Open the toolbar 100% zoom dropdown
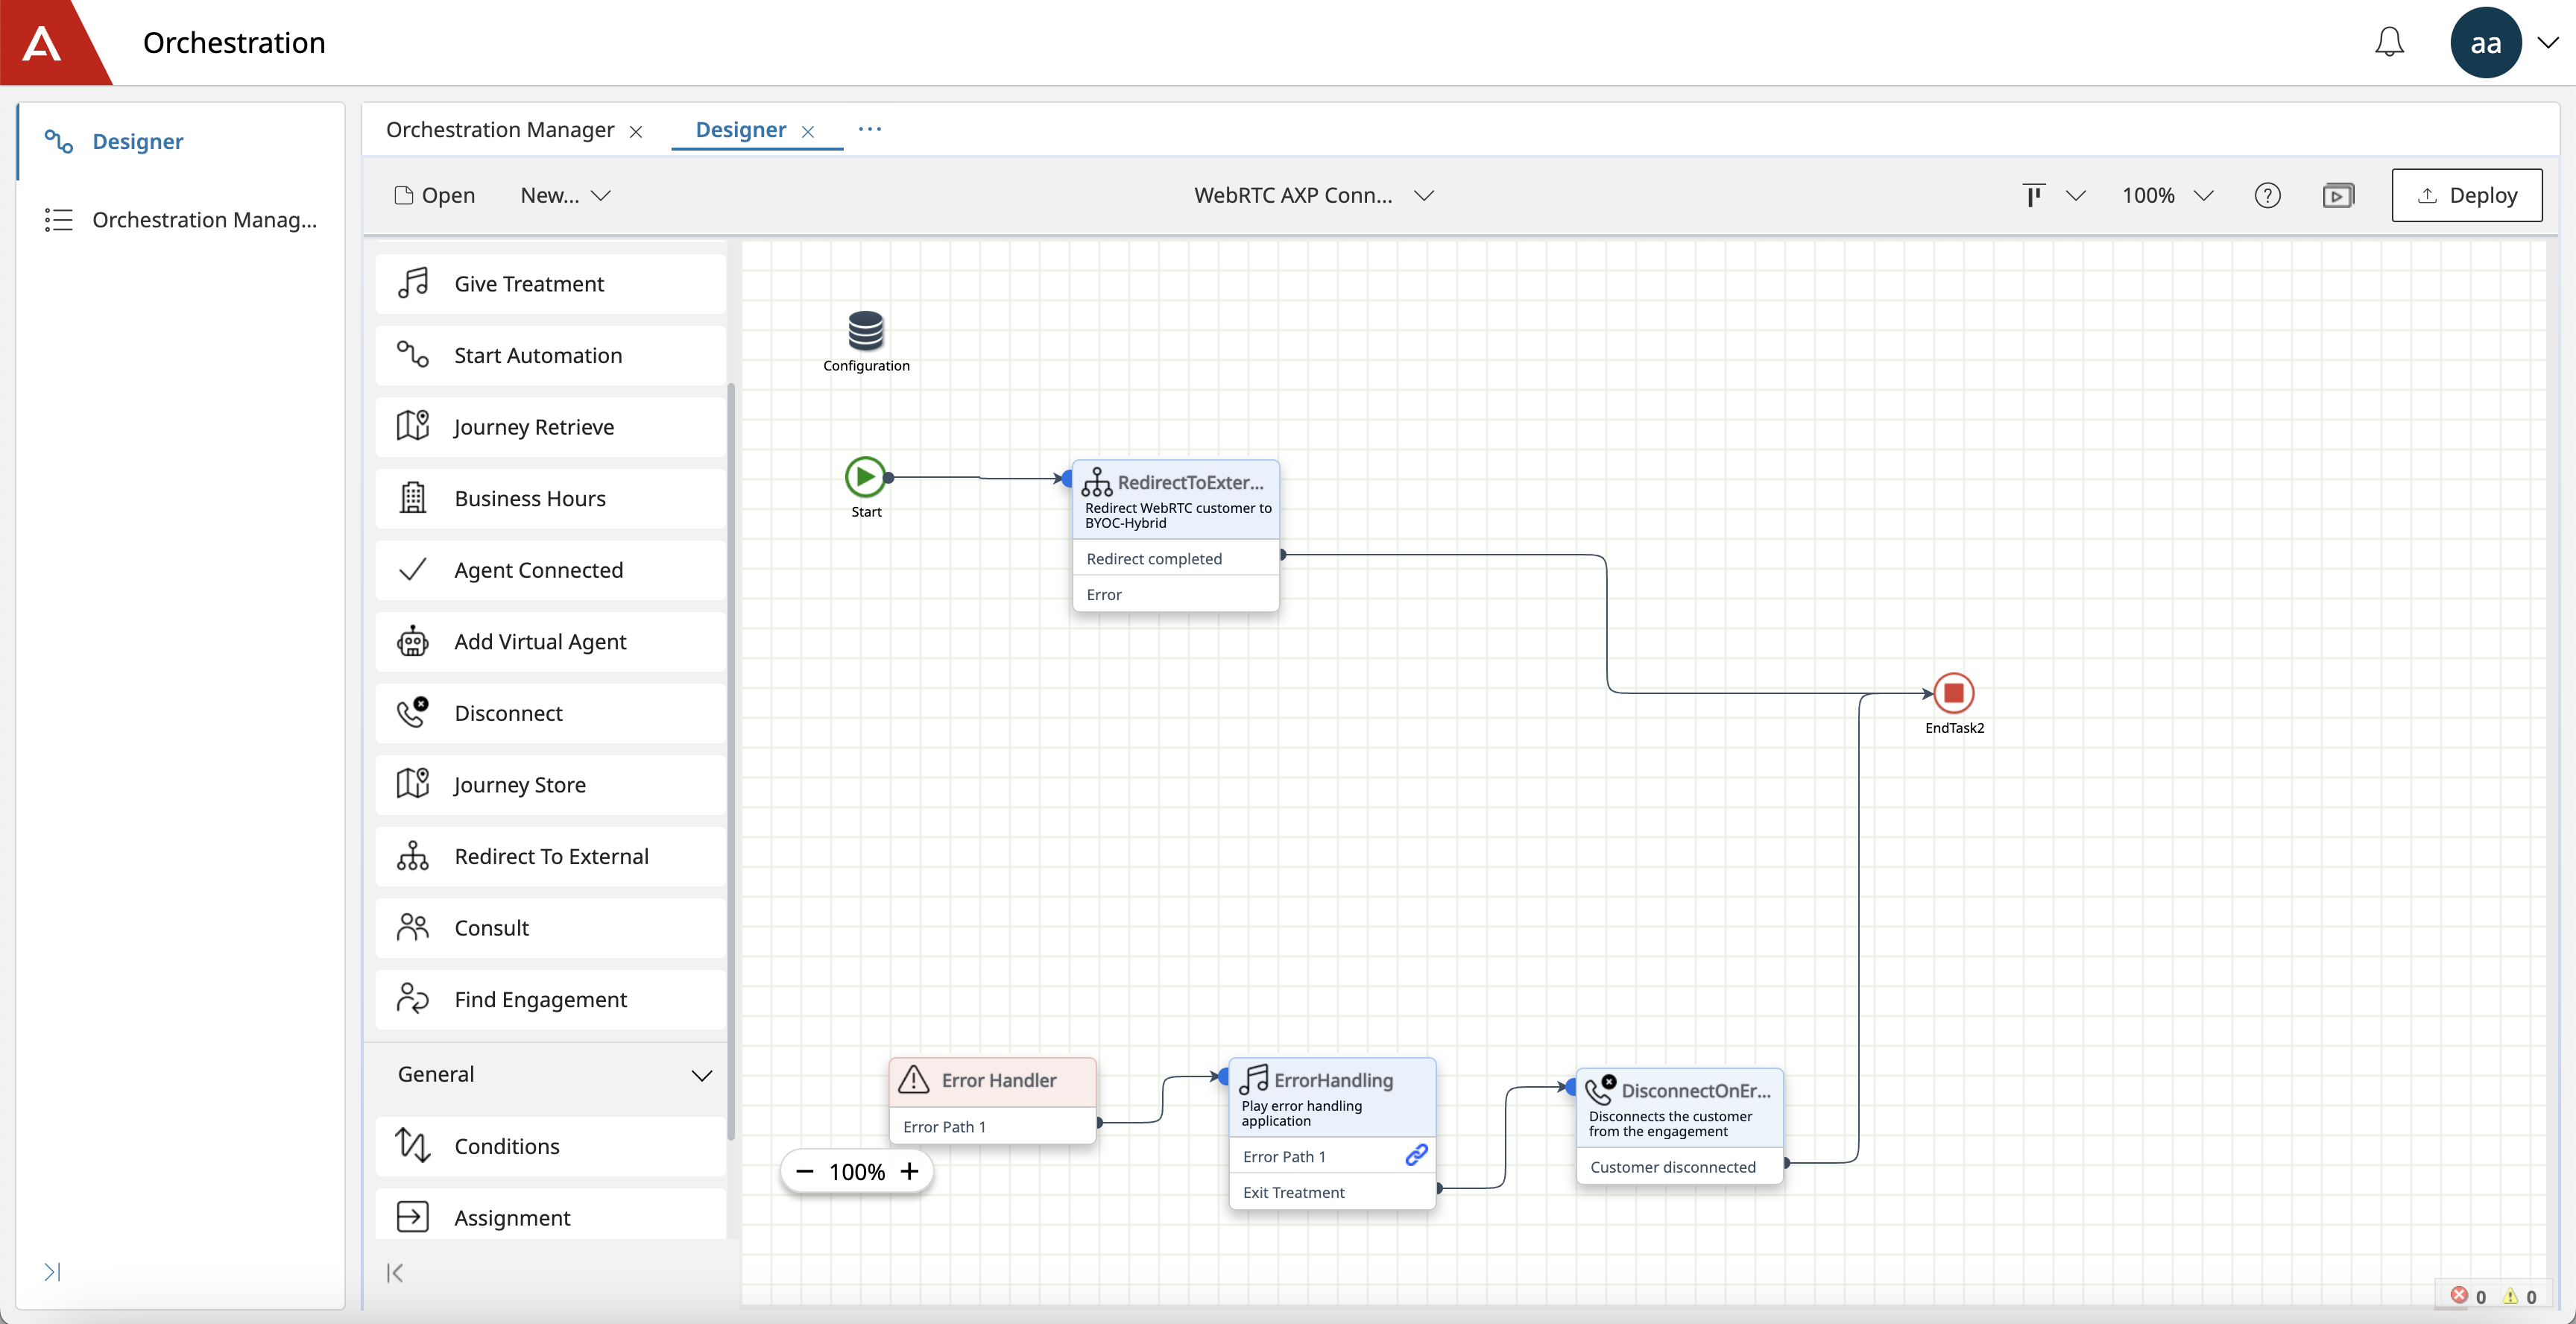The height and width of the screenshot is (1324, 2576). click(2167, 195)
